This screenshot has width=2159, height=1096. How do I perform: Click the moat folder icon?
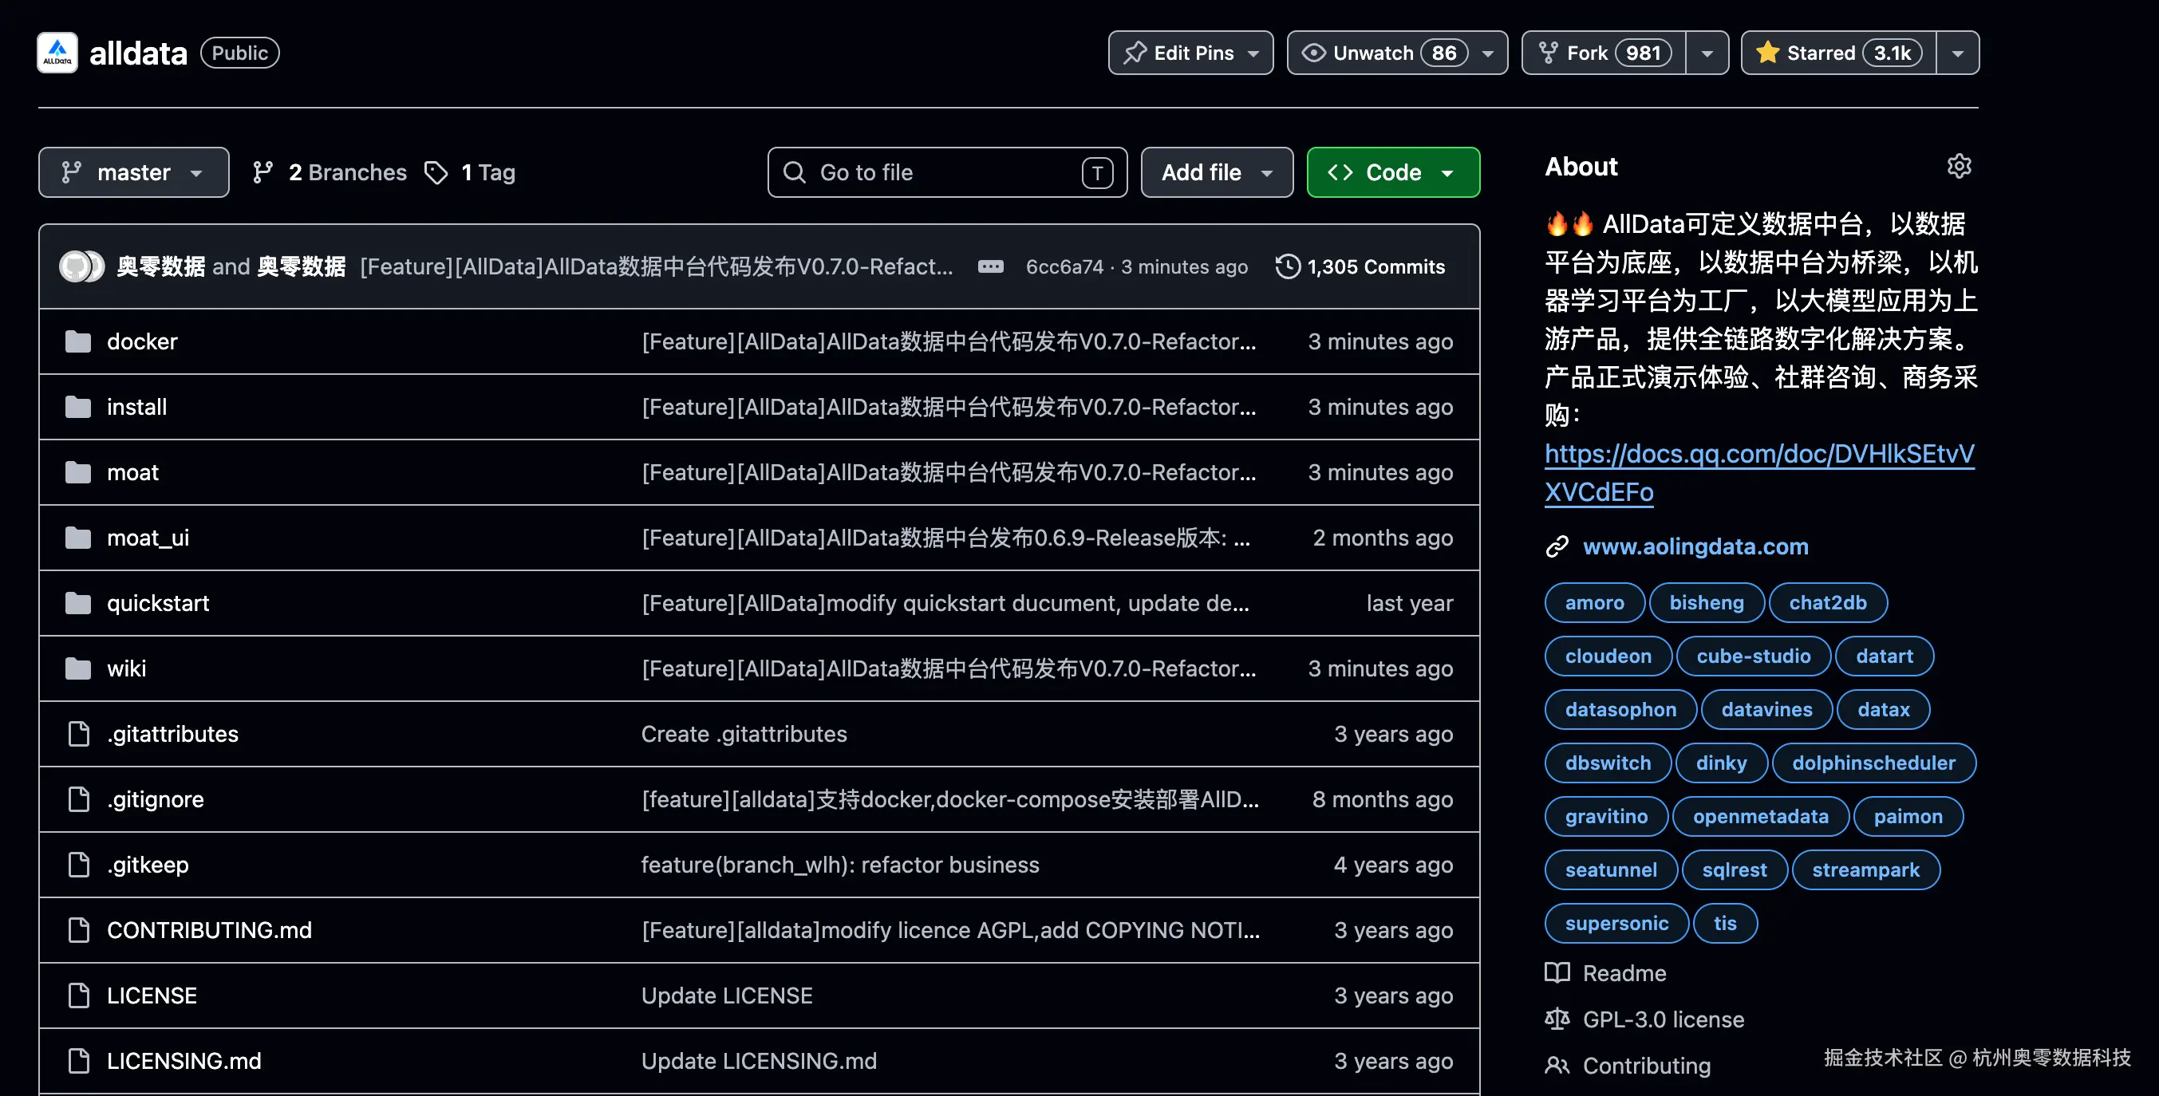(78, 471)
